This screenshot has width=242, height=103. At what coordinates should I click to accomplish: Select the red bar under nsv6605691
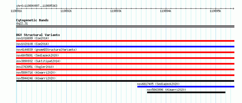coord(125,58)
